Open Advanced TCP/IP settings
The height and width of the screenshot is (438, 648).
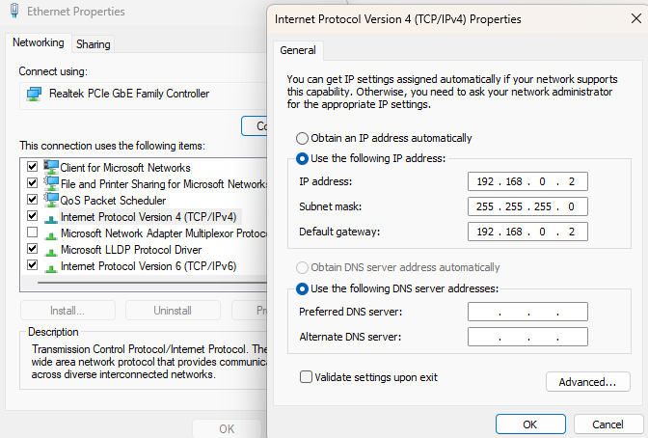click(x=587, y=382)
